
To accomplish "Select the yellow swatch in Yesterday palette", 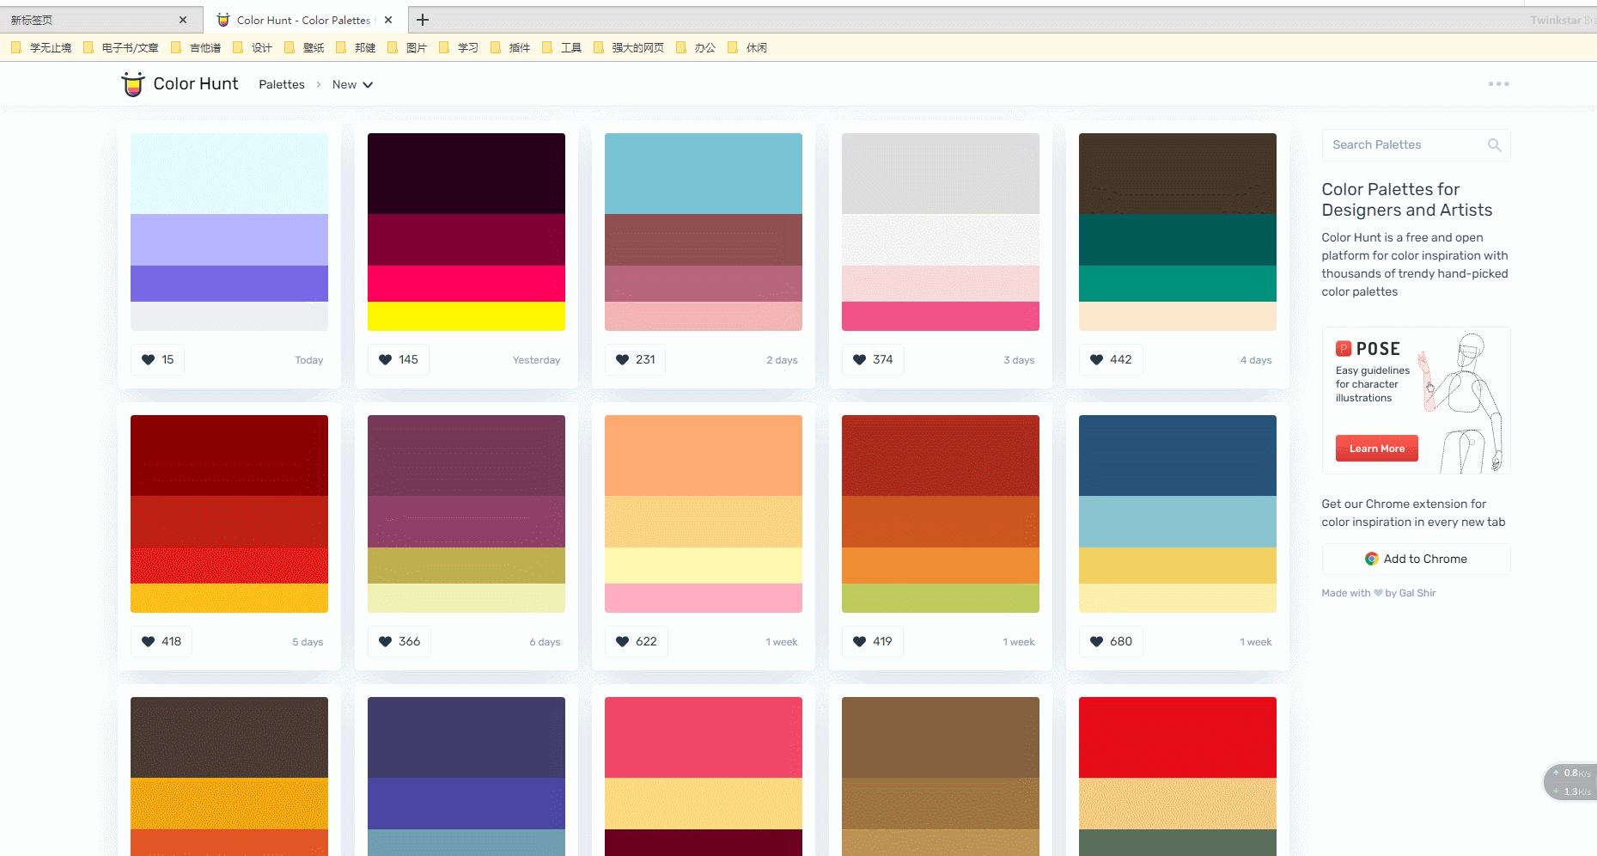I will click(x=466, y=316).
